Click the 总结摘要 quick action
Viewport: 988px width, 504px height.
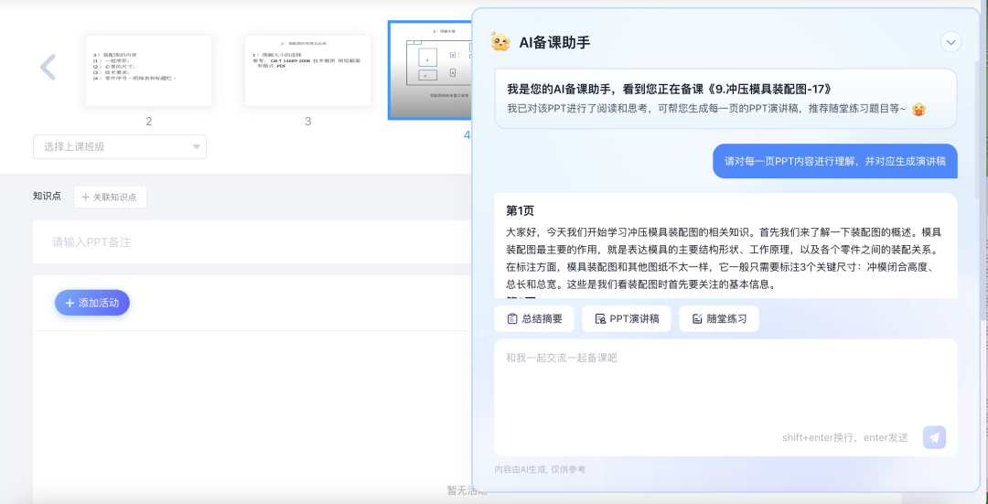click(x=533, y=319)
